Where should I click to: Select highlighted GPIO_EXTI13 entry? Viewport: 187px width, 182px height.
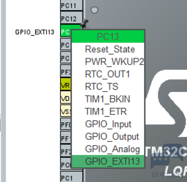pyautogui.click(x=108, y=161)
